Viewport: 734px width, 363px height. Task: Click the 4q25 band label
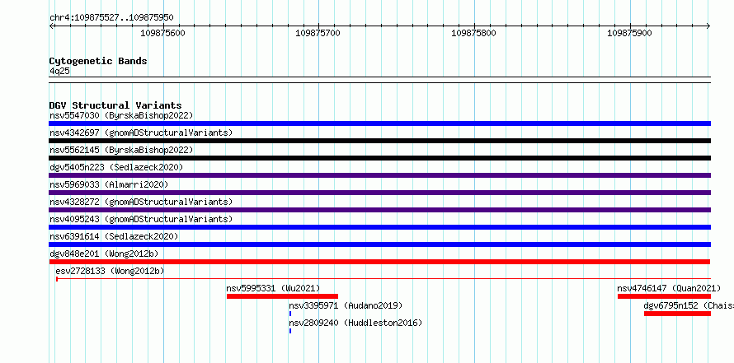tap(59, 71)
